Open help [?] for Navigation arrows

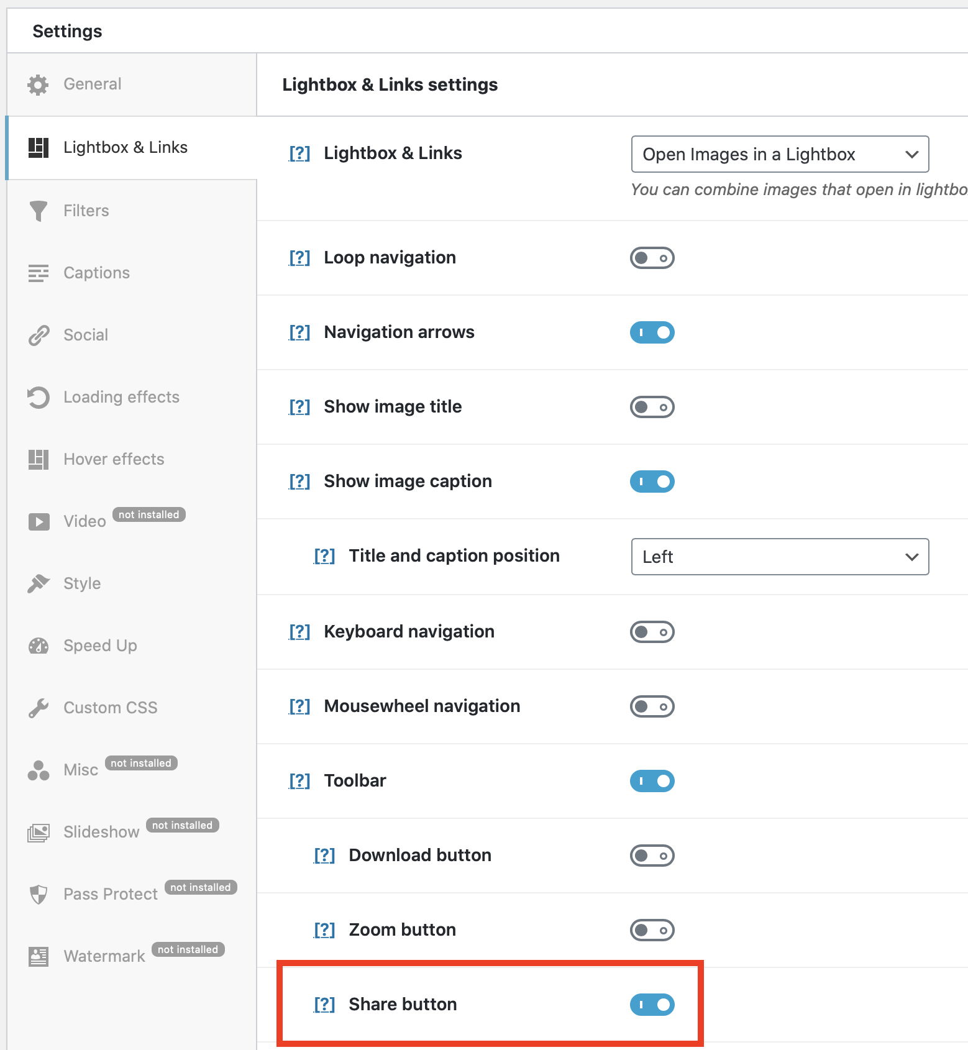tap(299, 332)
